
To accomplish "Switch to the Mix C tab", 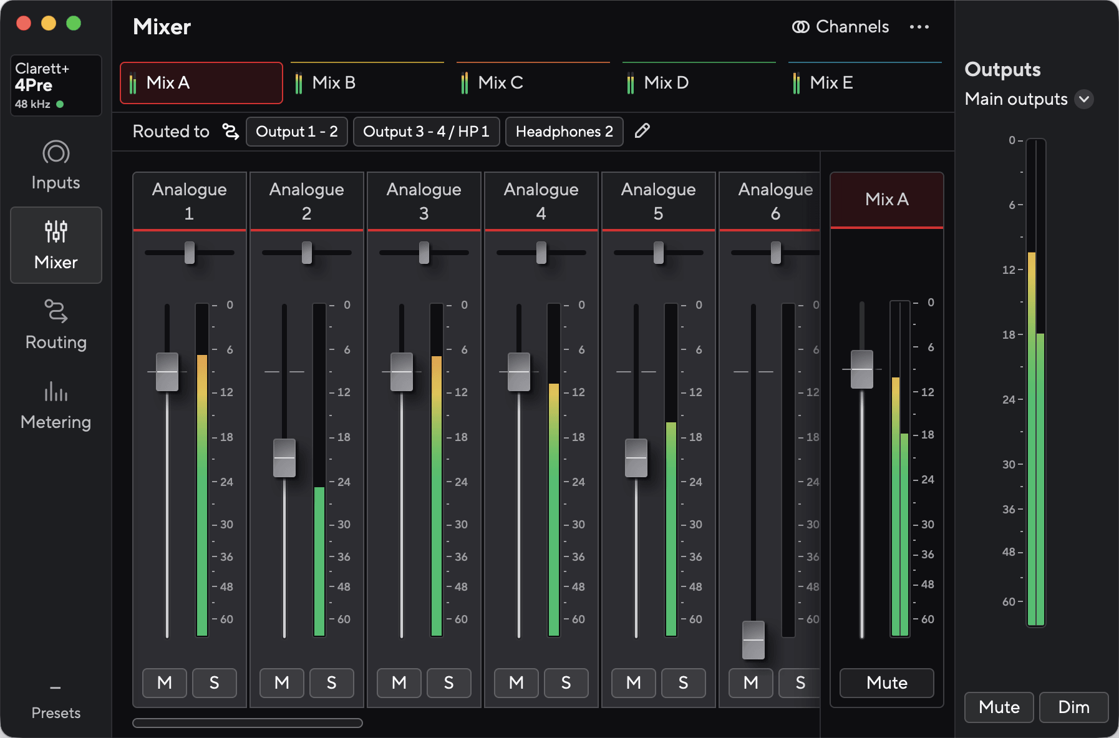I will pyautogui.click(x=533, y=82).
